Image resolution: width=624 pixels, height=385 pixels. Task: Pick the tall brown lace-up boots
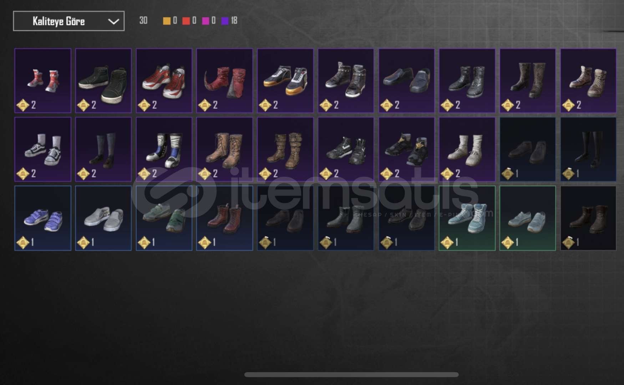(225, 149)
